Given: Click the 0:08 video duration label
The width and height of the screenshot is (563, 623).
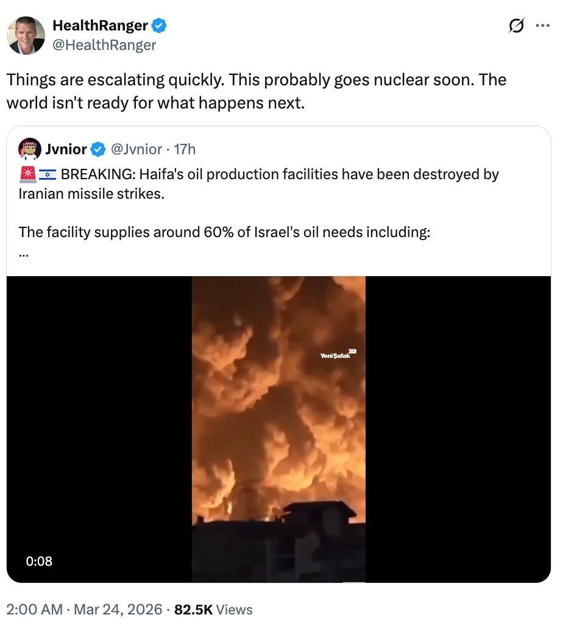Looking at the screenshot, I should click(x=39, y=561).
